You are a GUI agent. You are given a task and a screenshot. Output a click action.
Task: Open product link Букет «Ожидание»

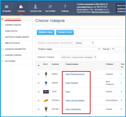point(73,109)
